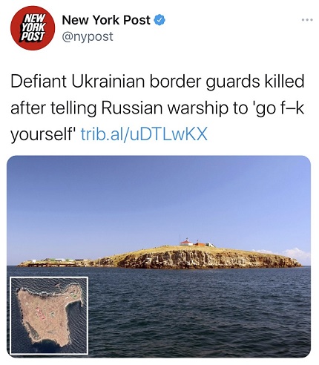Click the open sea water in the photo
This screenshot has height=365, width=319.
pos(198,312)
